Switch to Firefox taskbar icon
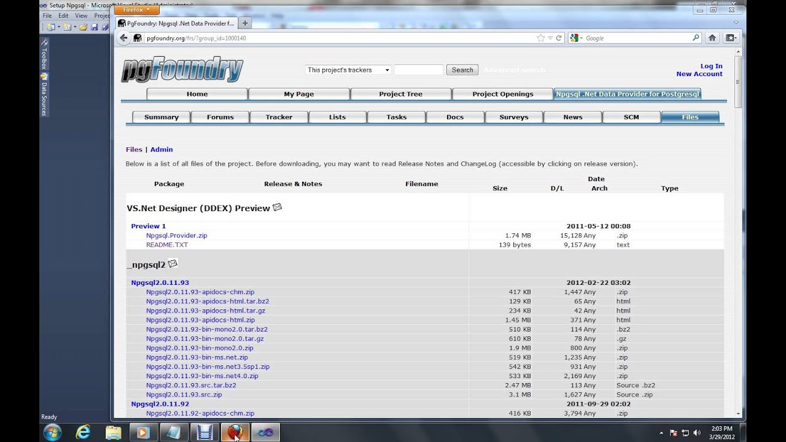Viewport: 786px width, 442px height. point(235,432)
